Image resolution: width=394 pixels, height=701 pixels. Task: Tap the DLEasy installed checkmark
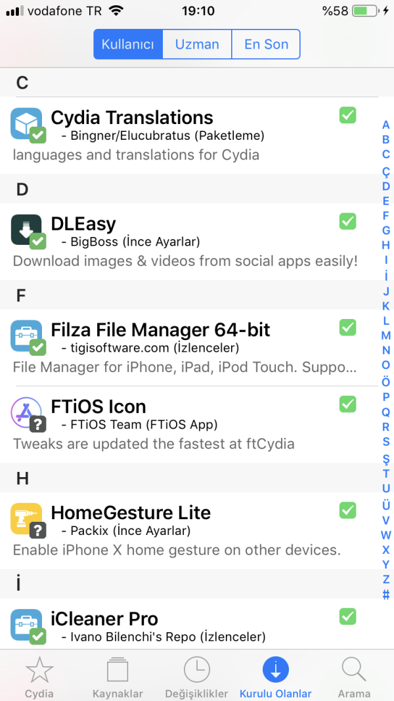pos(347,221)
